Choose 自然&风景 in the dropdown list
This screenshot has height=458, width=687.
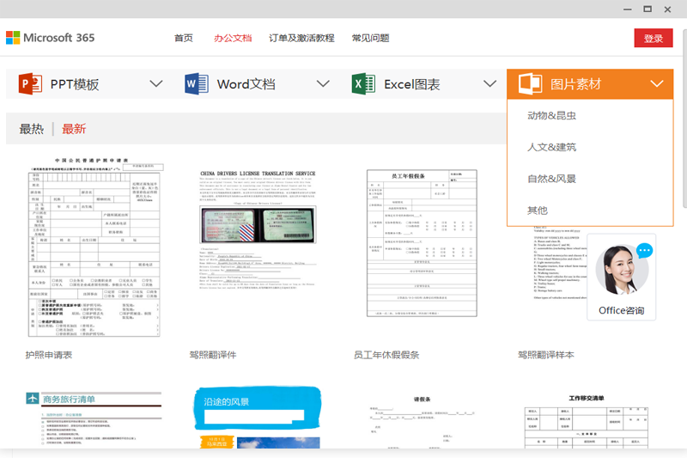[551, 179]
